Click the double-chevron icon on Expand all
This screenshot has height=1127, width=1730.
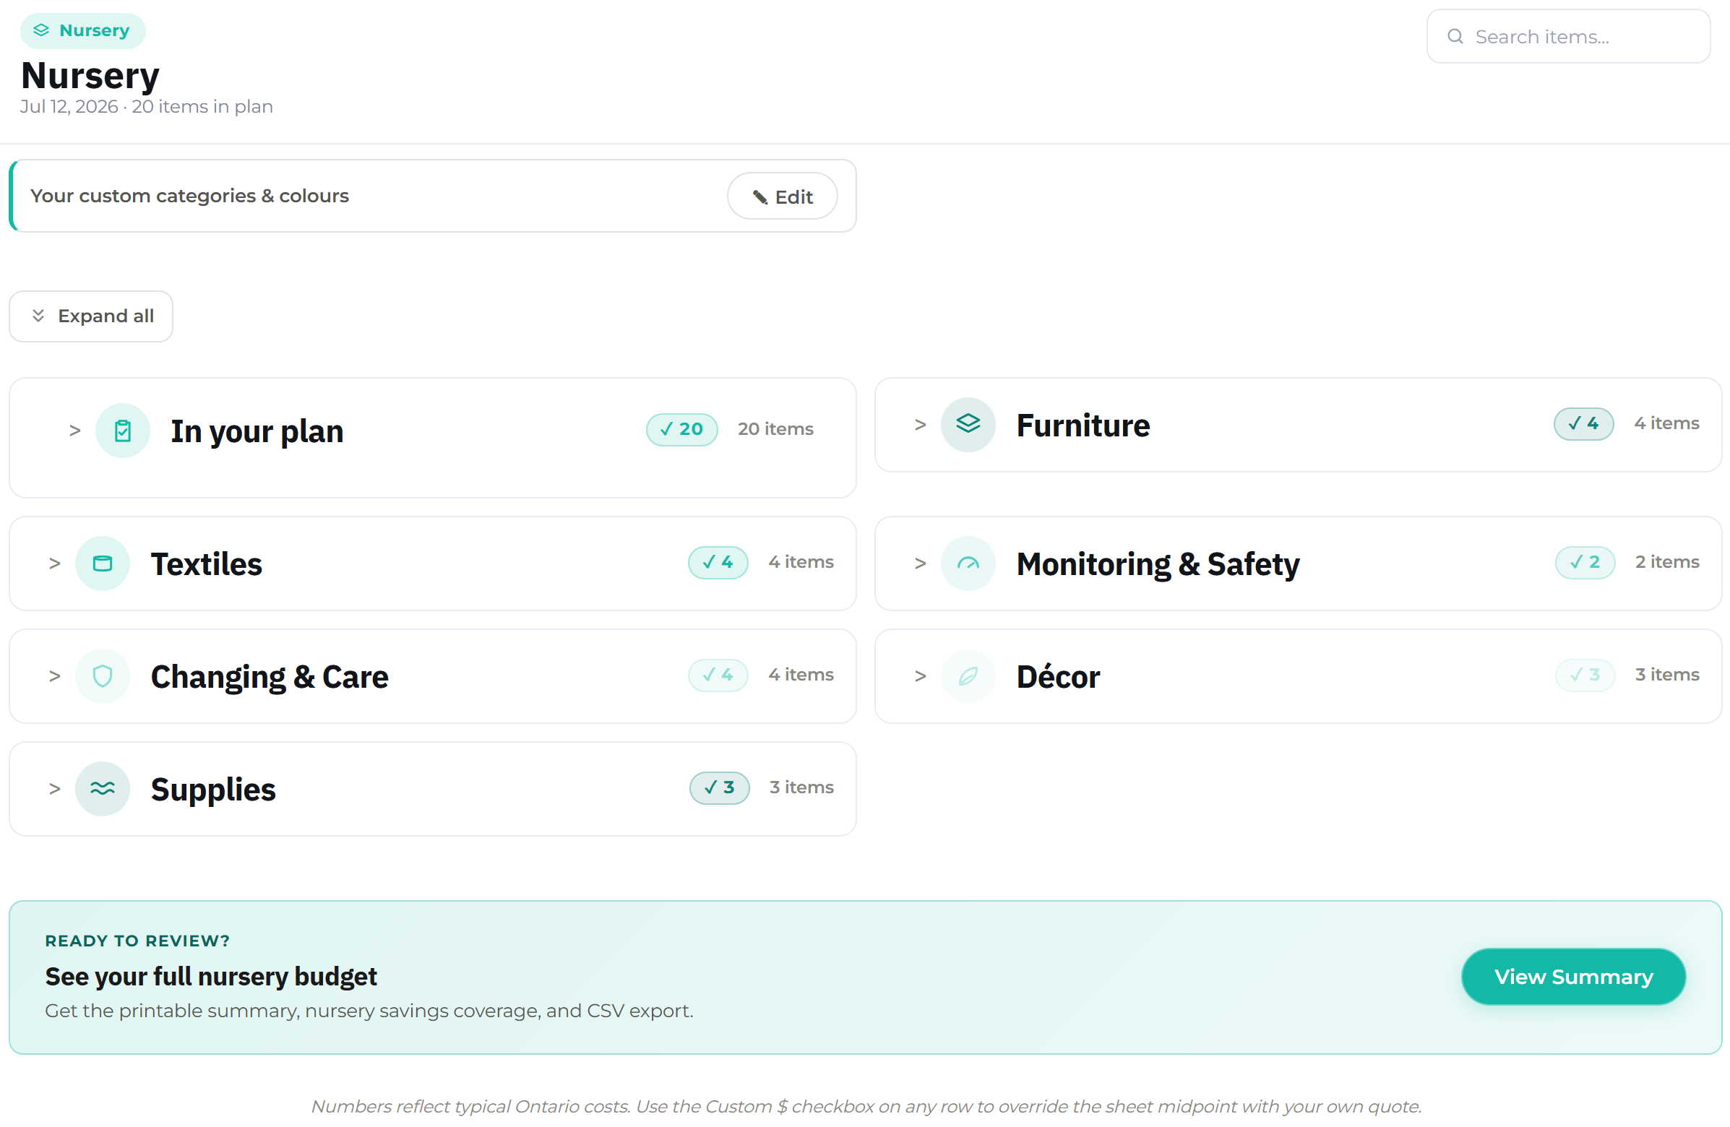pos(38,316)
